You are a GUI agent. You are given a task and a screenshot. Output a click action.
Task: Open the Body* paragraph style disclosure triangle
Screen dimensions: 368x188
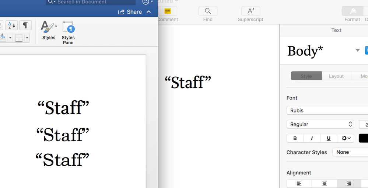point(357,50)
